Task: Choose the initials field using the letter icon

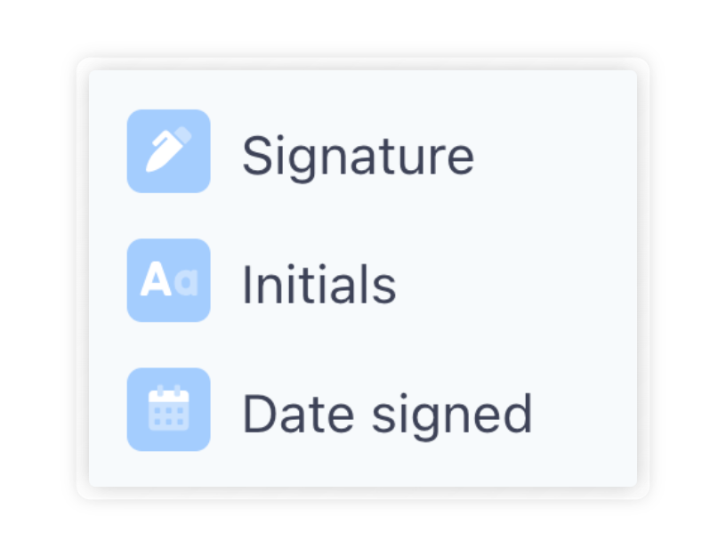Action: click(168, 281)
